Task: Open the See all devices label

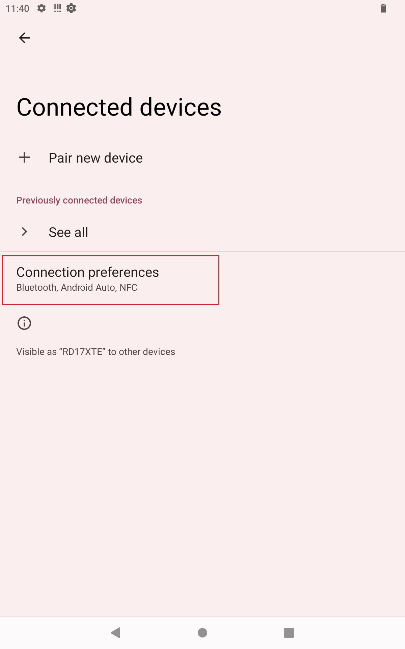Action: (x=69, y=233)
